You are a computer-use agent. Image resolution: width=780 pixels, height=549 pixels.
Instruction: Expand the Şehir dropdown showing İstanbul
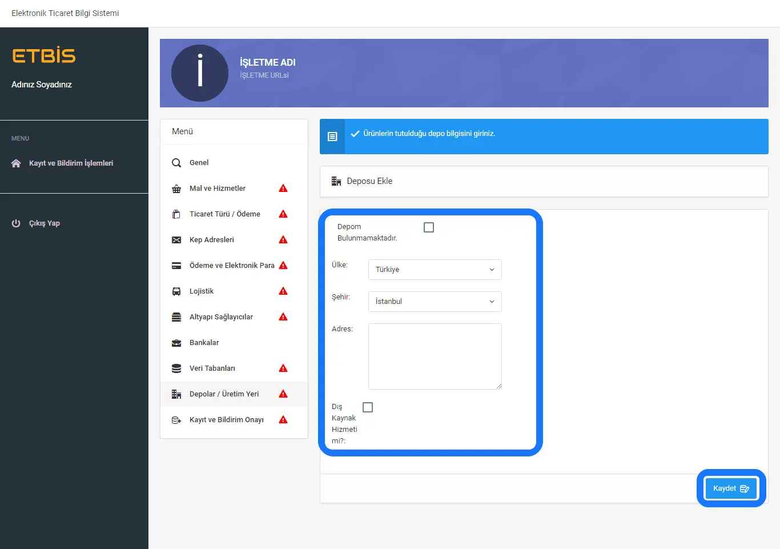435,302
